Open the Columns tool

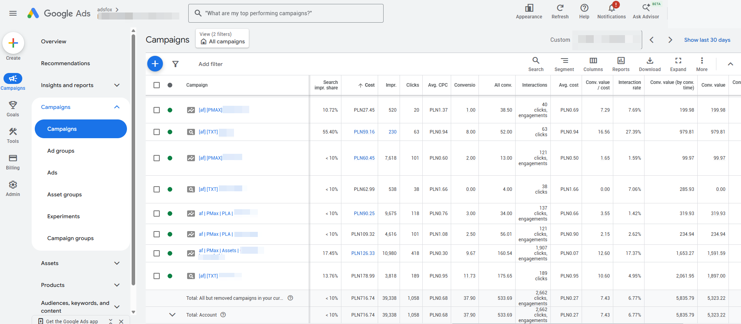coord(593,64)
